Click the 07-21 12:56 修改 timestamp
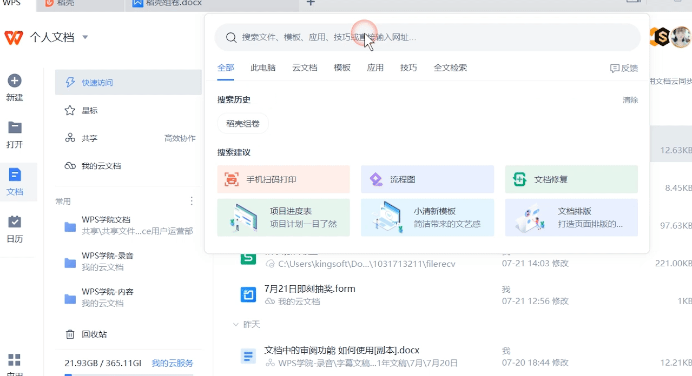This screenshot has height=376, width=692. point(535,301)
